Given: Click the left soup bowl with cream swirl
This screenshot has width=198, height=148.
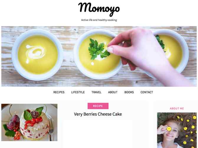Looking at the screenshot, I should click(38, 54).
